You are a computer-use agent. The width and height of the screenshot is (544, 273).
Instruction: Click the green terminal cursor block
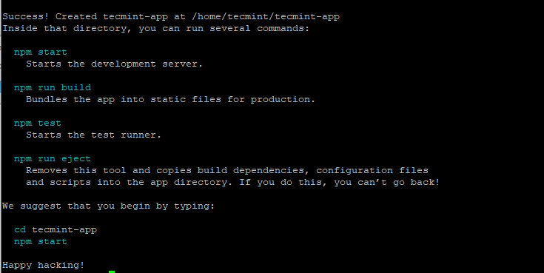coord(112,272)
